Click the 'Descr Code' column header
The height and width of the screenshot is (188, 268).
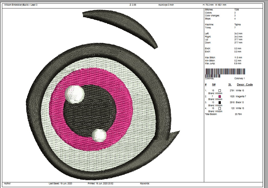(x=245, y=85)
